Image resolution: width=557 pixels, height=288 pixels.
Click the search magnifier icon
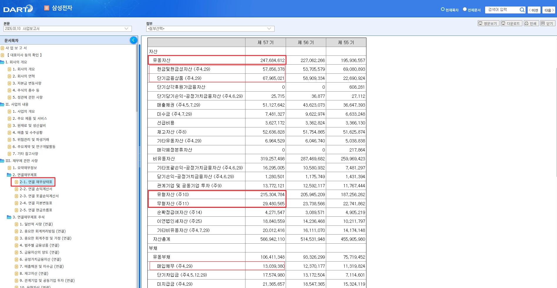point(522,10)
